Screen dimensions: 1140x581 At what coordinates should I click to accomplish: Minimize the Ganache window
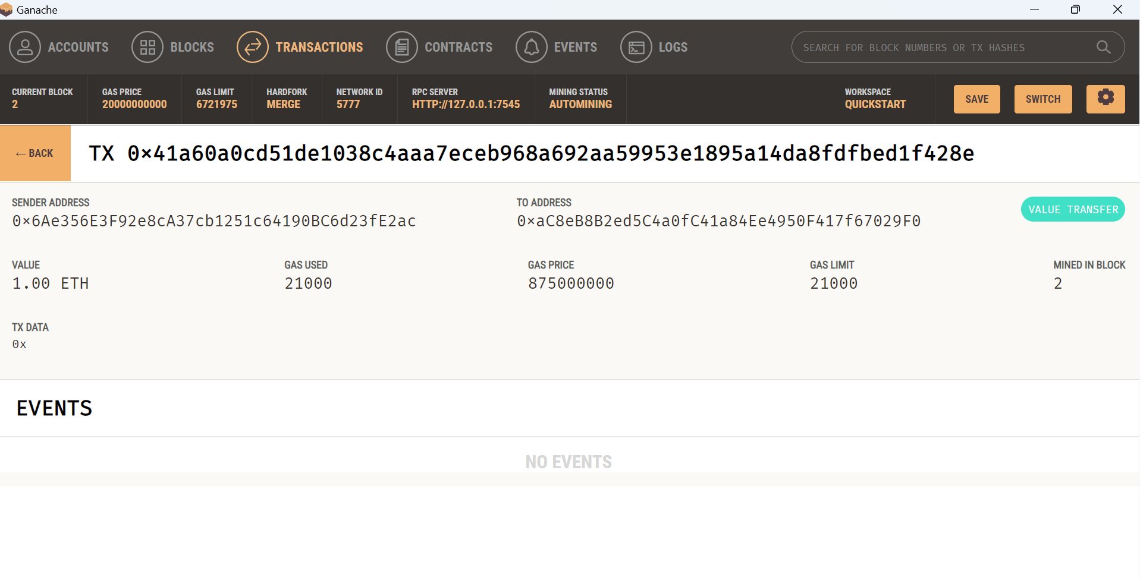pyautogui.click(x=1034, y=10)
